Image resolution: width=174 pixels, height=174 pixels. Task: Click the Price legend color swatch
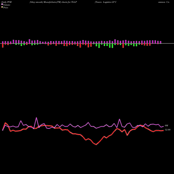pos(2,7)
